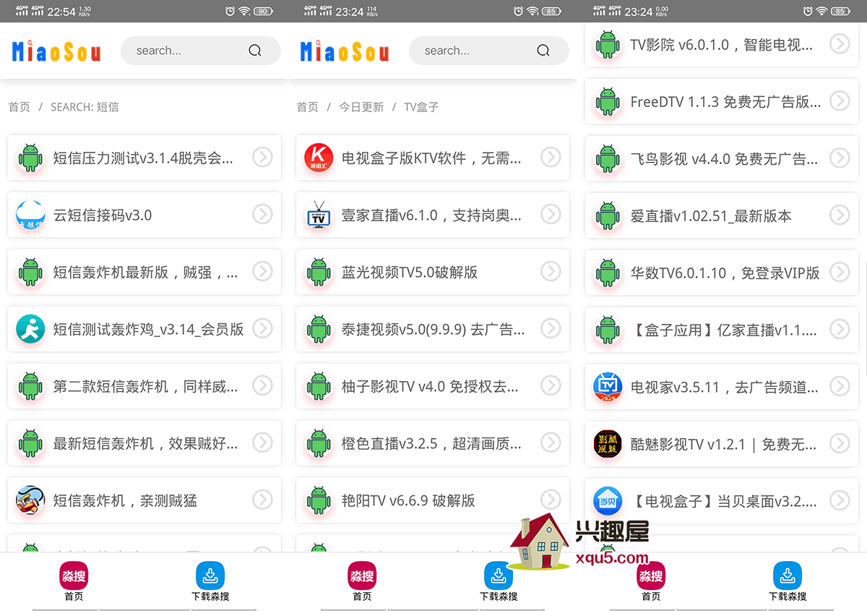This screenshot has height=611, width=867.
Task: Click the arrow on the 云短信接码v3.0 row
Action: coord(262,214)
